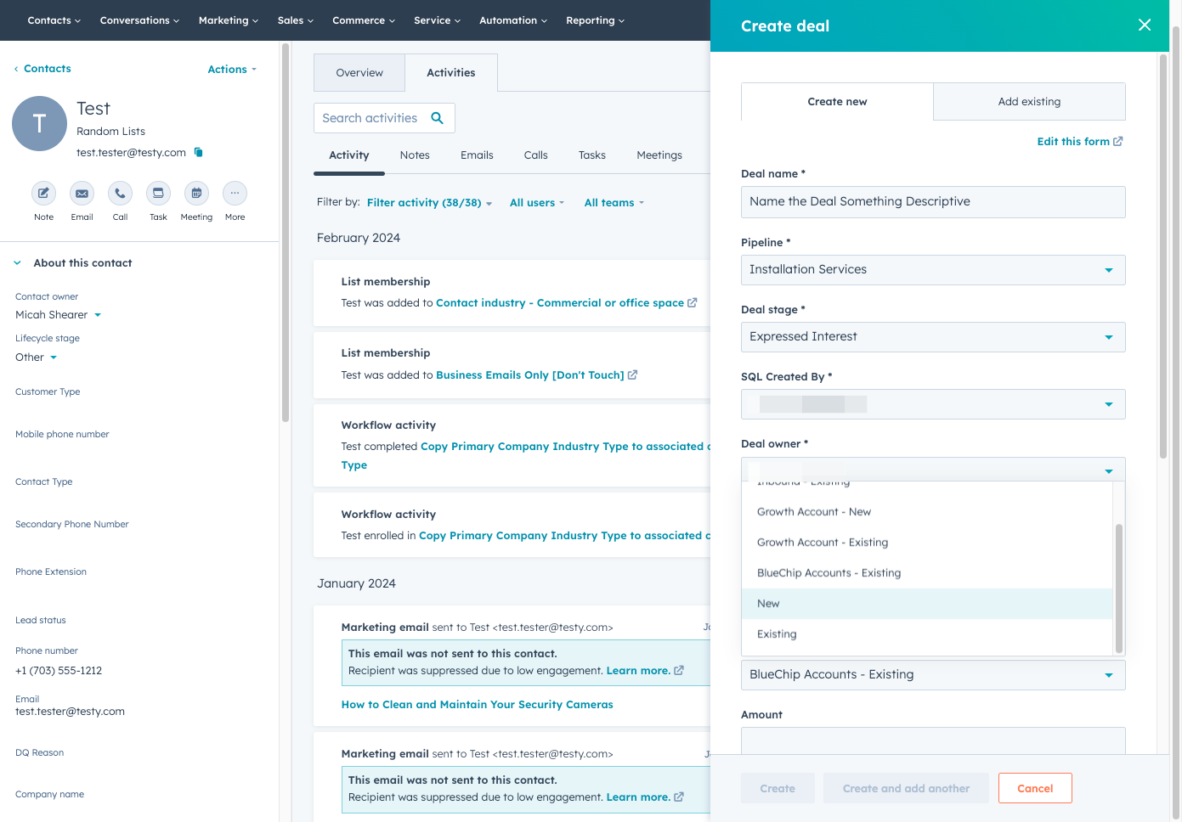Click the Note icon under contact name
The width and height of the screenshot is (1182, 822).
[x=43, y=194]
